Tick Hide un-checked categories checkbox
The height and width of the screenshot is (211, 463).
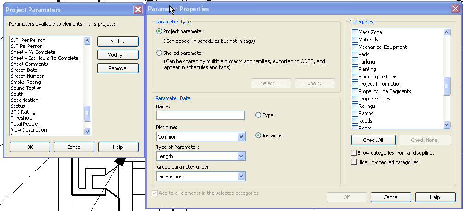pos(354,162)
